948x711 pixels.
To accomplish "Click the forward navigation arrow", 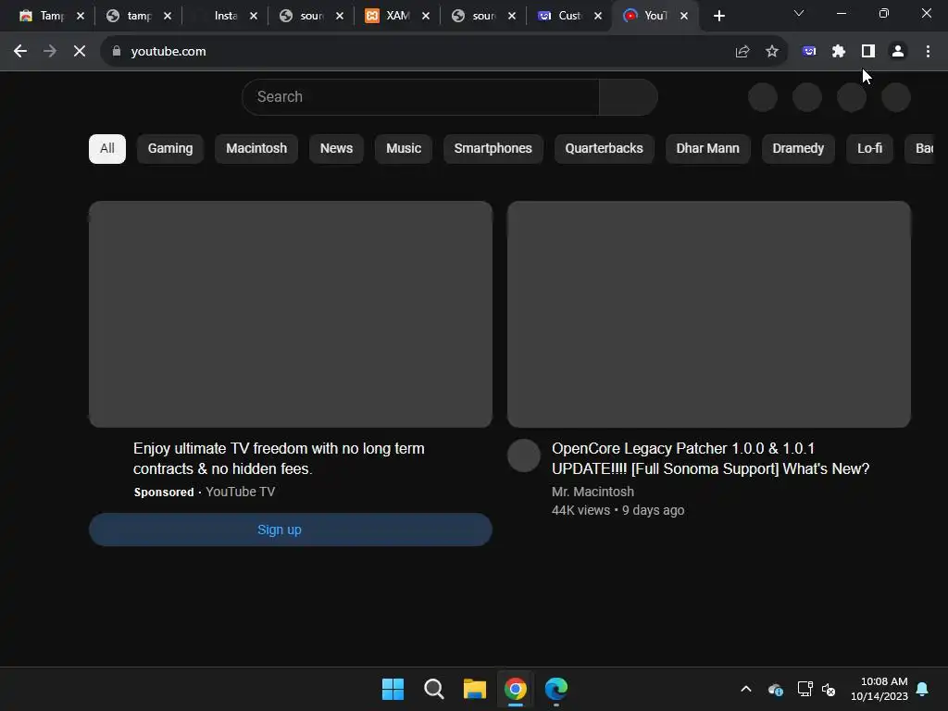I will pyautogui.click(x=50, y=52).
